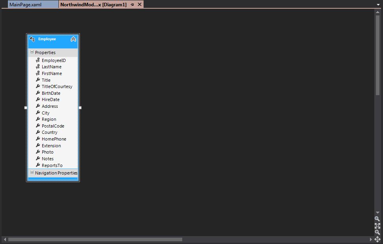
Task: Collapse the Properties section of Employee
Action: 32,52
